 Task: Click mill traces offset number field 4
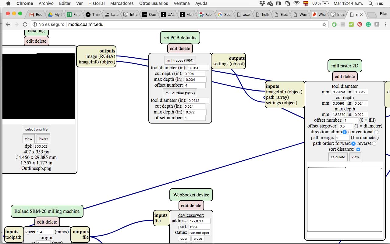click(x=195, y=85)
